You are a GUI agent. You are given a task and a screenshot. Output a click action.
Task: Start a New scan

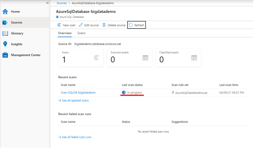tap(66, 25)
